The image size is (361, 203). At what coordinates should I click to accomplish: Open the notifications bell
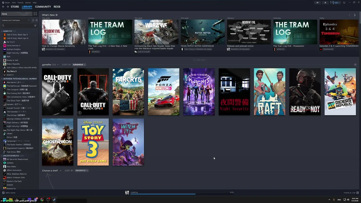(325, 3)
